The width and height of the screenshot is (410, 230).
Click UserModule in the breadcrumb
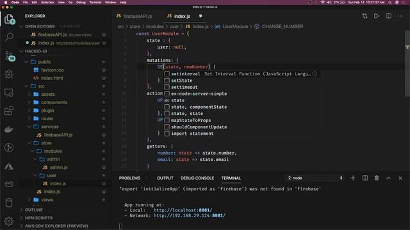pyautogui.click(x=235, y=26)
